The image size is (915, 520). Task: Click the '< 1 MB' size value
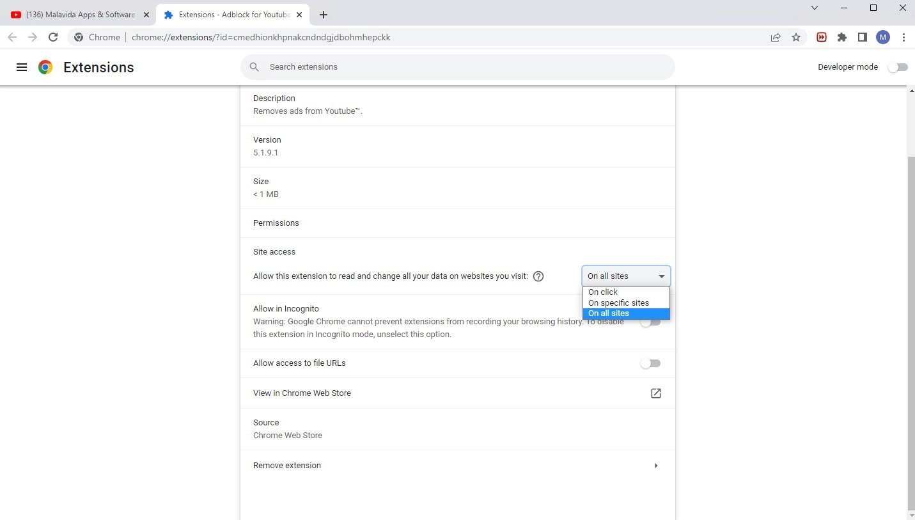coord(266,194)
